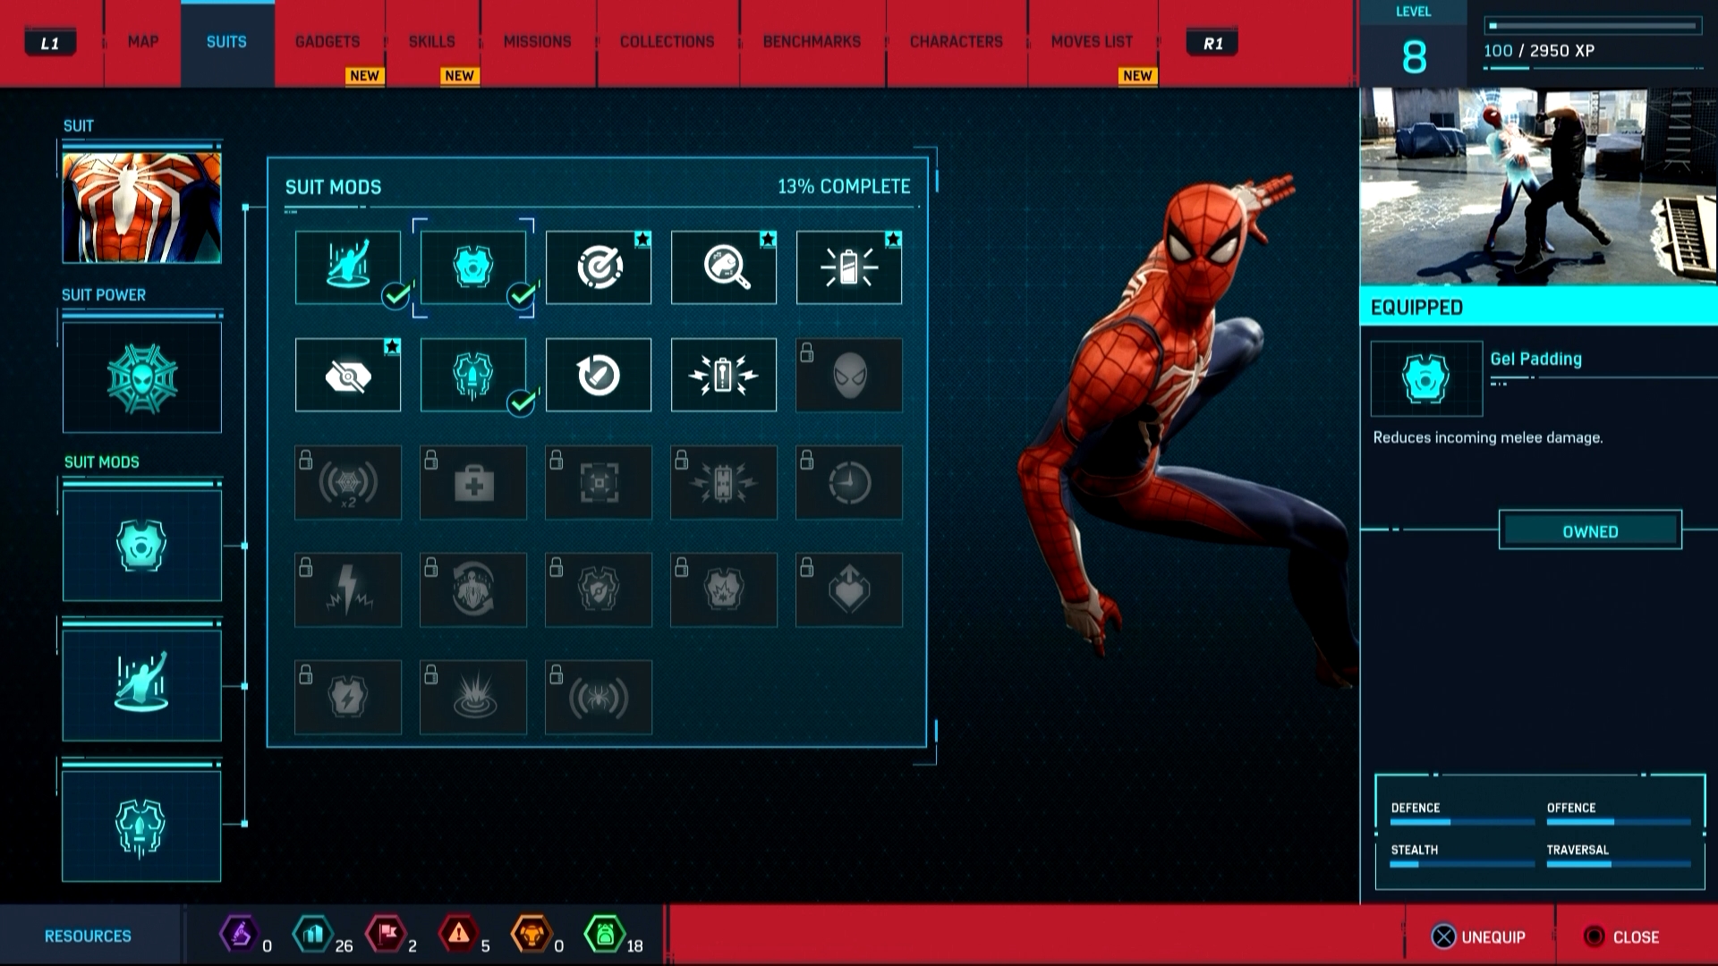The height and width of the screenshot is (966, 1718).
Task: Select the locked lightning armor mod
Action: tap(348, 697)
